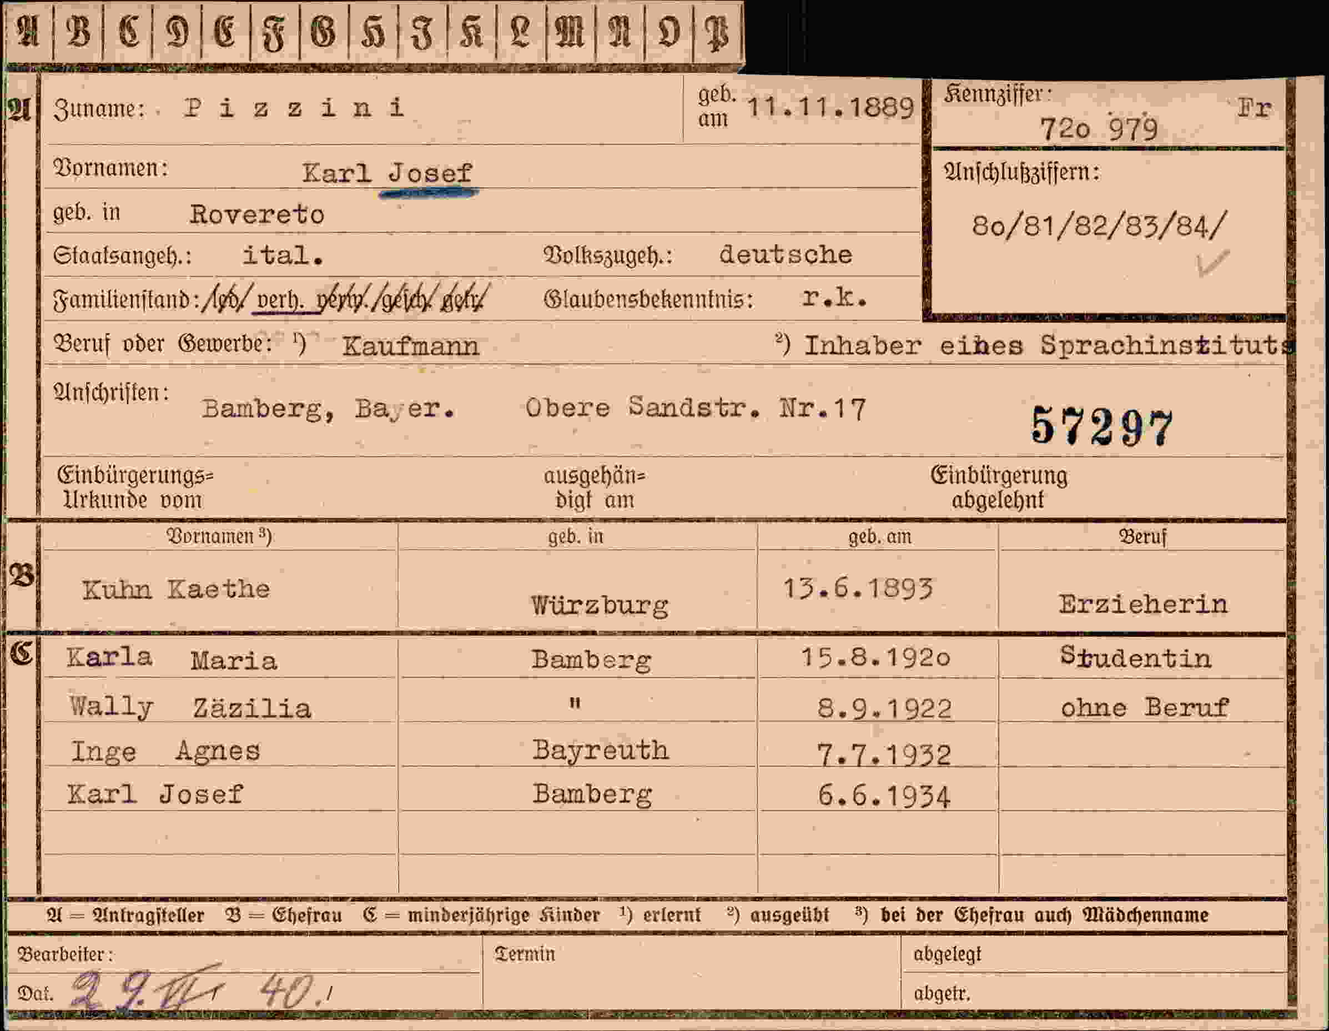Click the "Fr" mark beside Kennziffer
The height and width of the screenshot is (1031, 1329).
click(x=1254, y=108)
